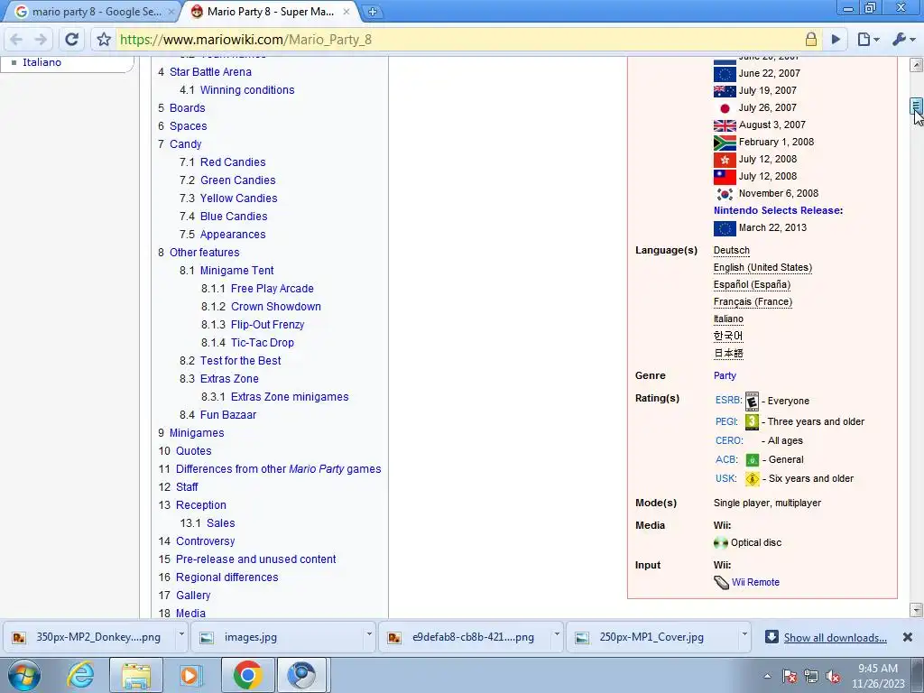This screenshot has width=924, height=693.
Task: Open the PEGI link
Action: point(726,422)
